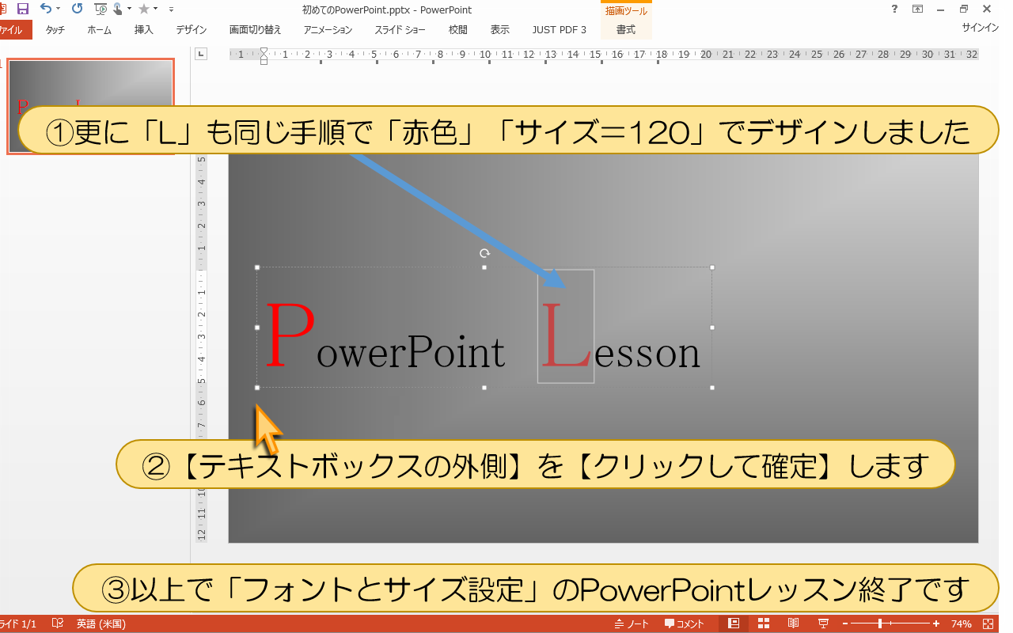The height and width of the screenshot is (633, 1013).
Task: Switch to Normal view icon
Action: coord(734,624)
